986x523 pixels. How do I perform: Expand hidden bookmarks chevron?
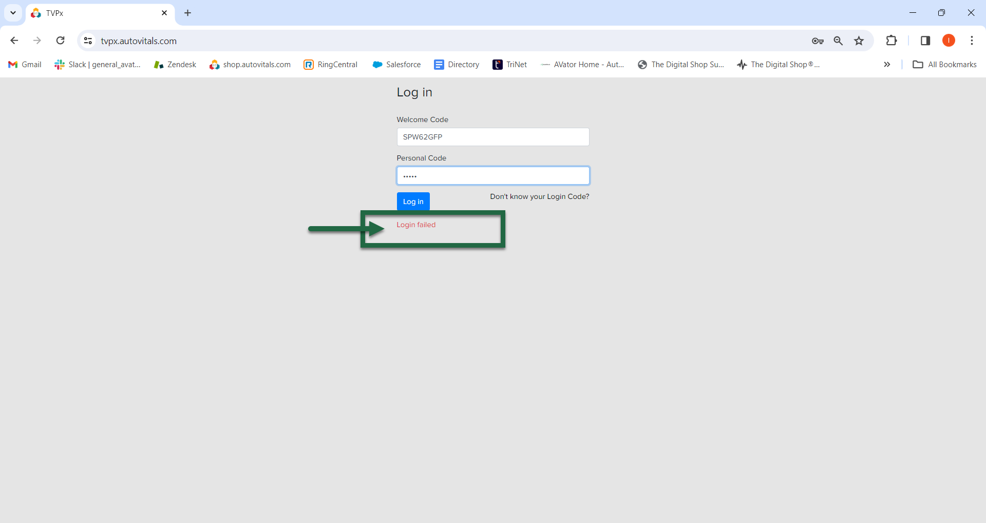(887, 65)
